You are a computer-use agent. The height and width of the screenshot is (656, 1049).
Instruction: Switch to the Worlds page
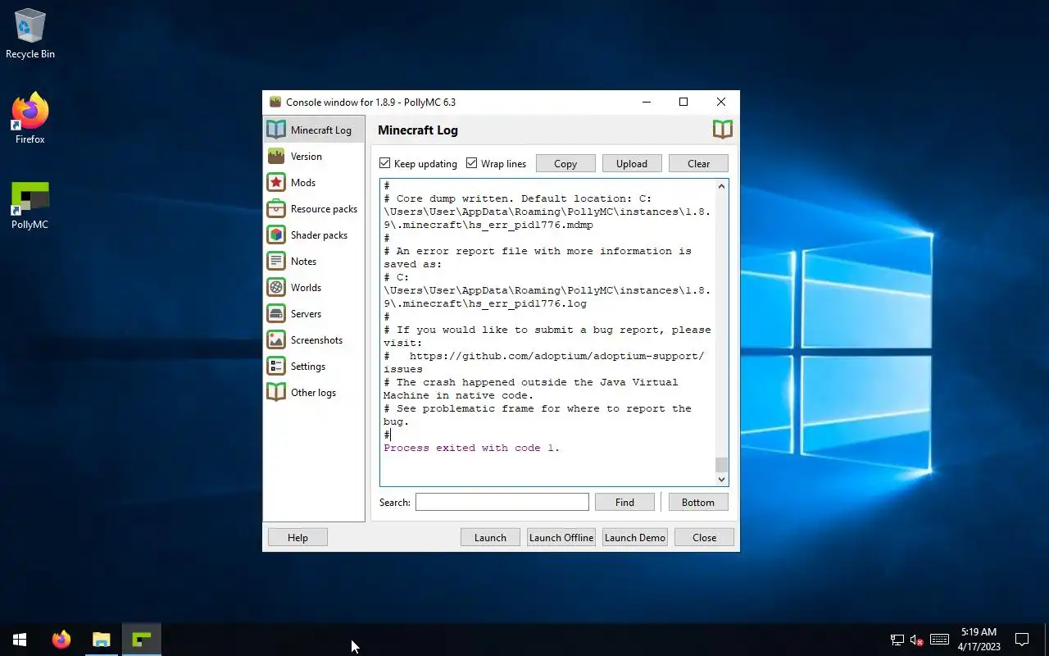click(314, 287)
